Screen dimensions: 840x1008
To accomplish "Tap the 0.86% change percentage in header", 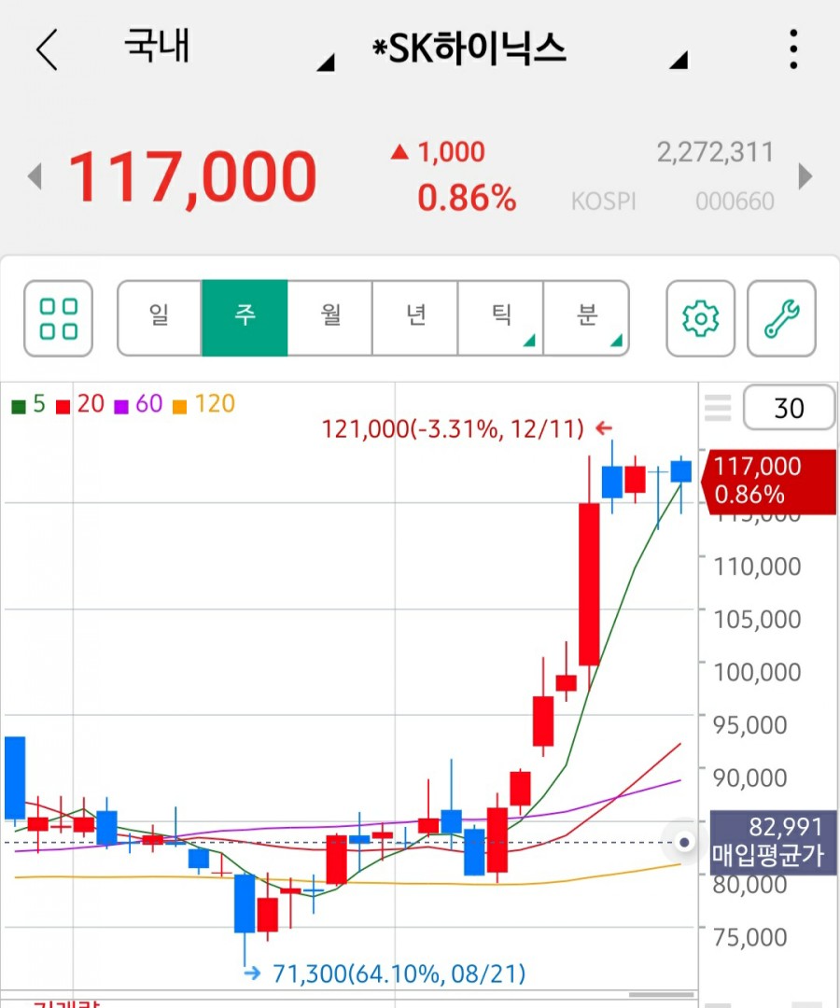I will (468, 197).
